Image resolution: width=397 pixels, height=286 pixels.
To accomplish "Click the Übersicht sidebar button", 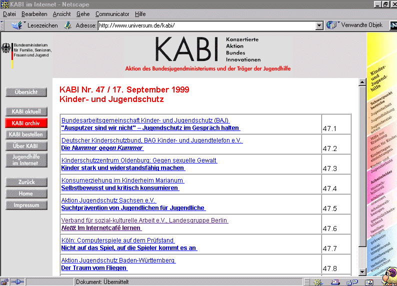I will pos(26,92).
